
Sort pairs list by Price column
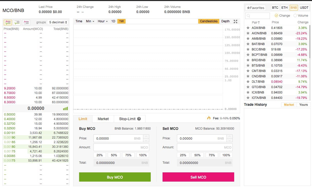[x=275, y=22]
